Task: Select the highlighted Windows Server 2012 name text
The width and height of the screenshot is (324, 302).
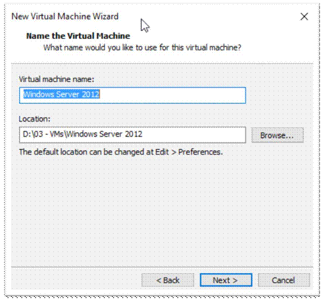Action: (61, 94)
